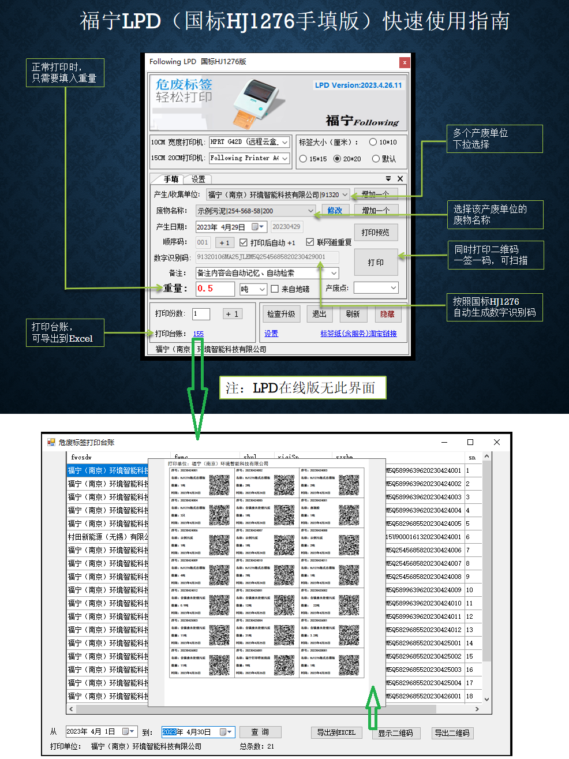The width and height of the screenshot is (569, 759).
Task: Click +1 next to 打印份数
Action: pyautogui.click(x=233, y=314)
